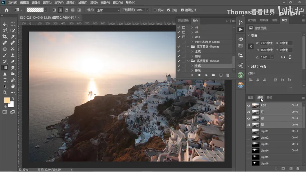Choose linear gradient style icon

pos(54,10)
